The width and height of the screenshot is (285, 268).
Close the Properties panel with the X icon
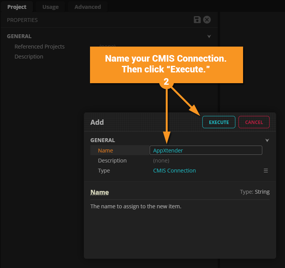click(207, 20)
